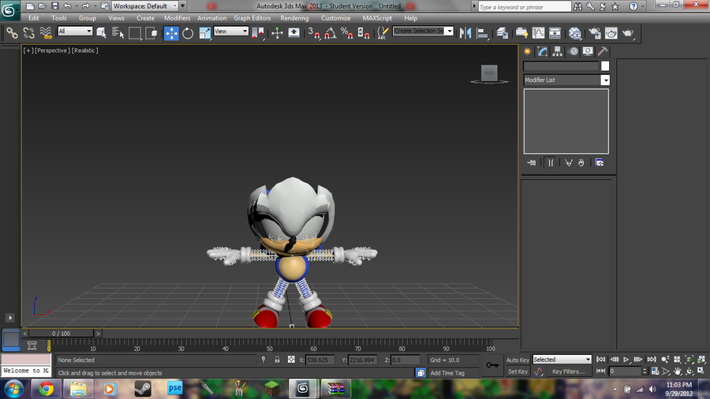Choose the Bind to Space Warp tool
Screen dimensions: 710x399
point(46,33)
